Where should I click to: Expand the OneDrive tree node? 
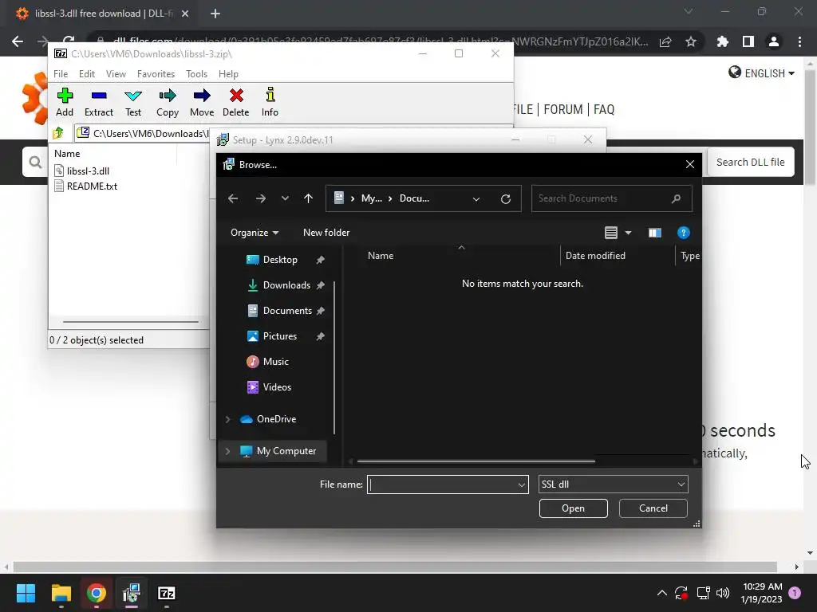click(227, 419)
